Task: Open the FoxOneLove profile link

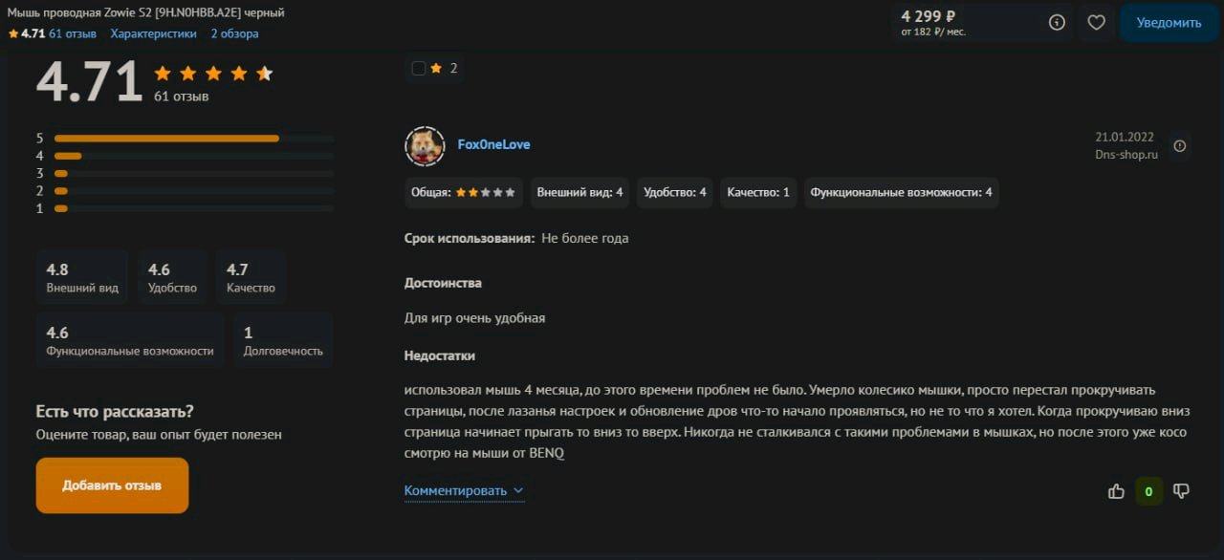Action: [493, 144]
